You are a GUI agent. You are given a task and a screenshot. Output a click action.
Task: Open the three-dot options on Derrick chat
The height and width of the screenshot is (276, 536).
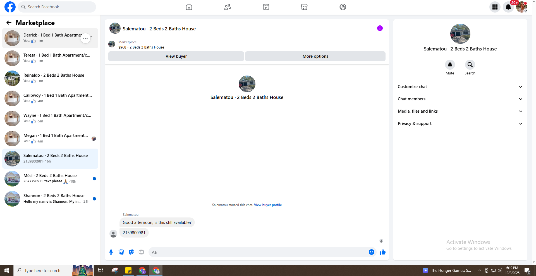(85, 38)
